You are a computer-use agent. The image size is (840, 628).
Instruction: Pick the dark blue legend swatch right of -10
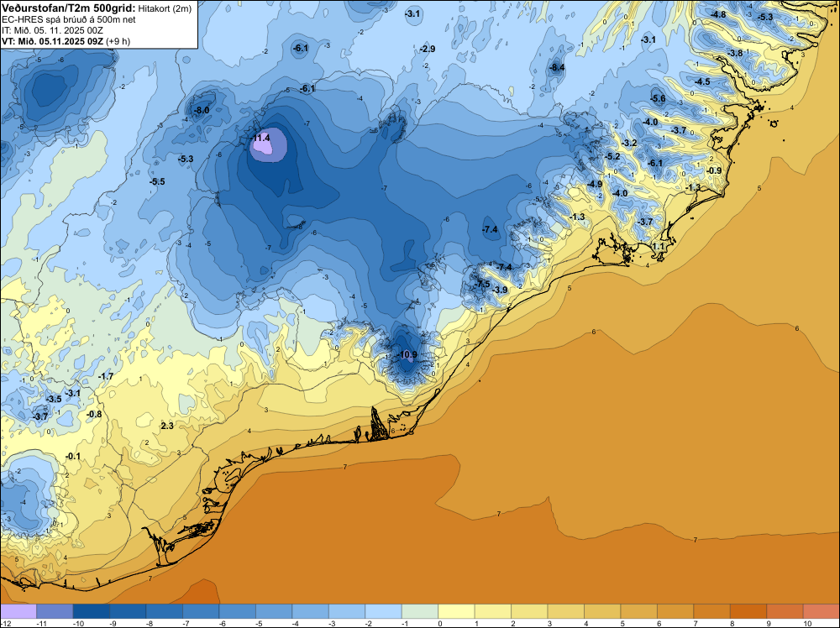click(x=91, y=611)
